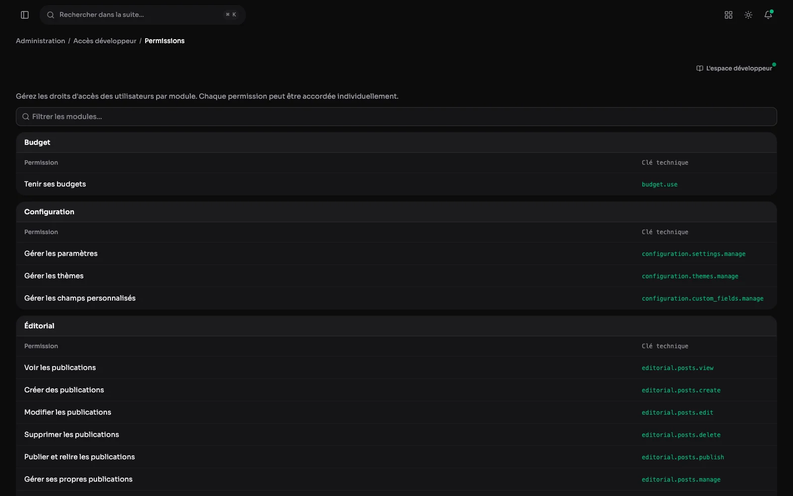Focus the Rechercher dans la suite search box

point(143,15)
